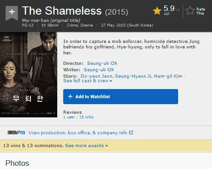Open Seung-Hyeon Ji's profile
This screenshot has height=169, width=212.
[x=133, y=76]
